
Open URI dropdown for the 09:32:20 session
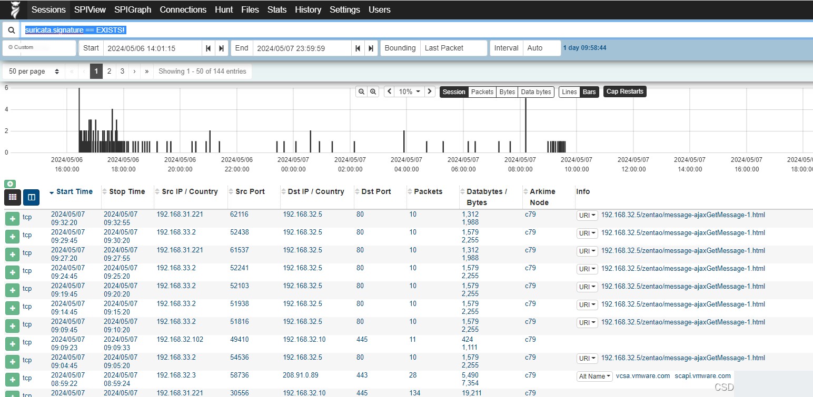(587, 216)
